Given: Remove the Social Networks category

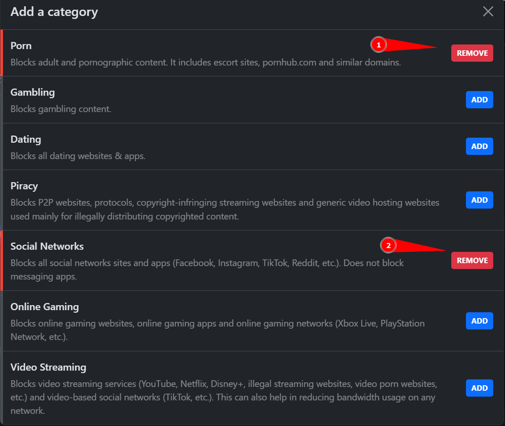Looking at the screenshot, I should pyautogui.click(x=472, y=261).
